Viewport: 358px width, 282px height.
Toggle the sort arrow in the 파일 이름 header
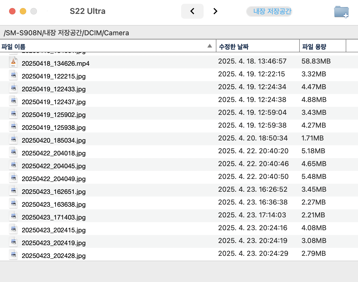210,46
